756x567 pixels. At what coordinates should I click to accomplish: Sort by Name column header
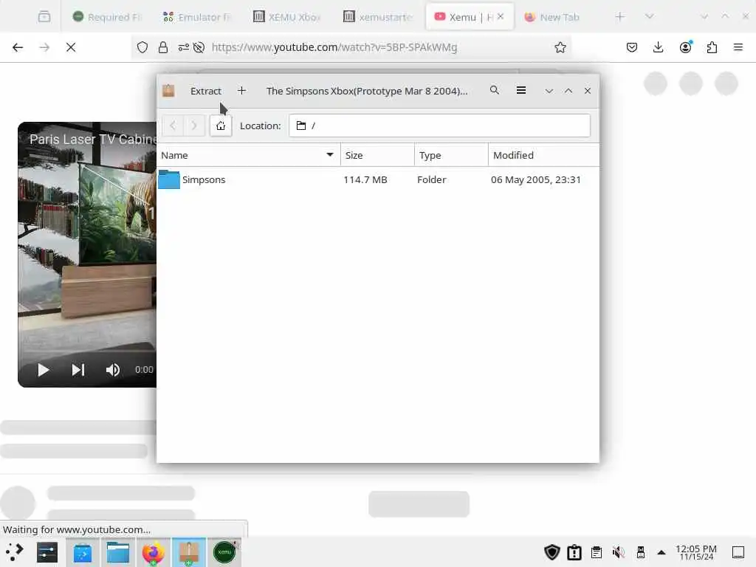(248, 155)
